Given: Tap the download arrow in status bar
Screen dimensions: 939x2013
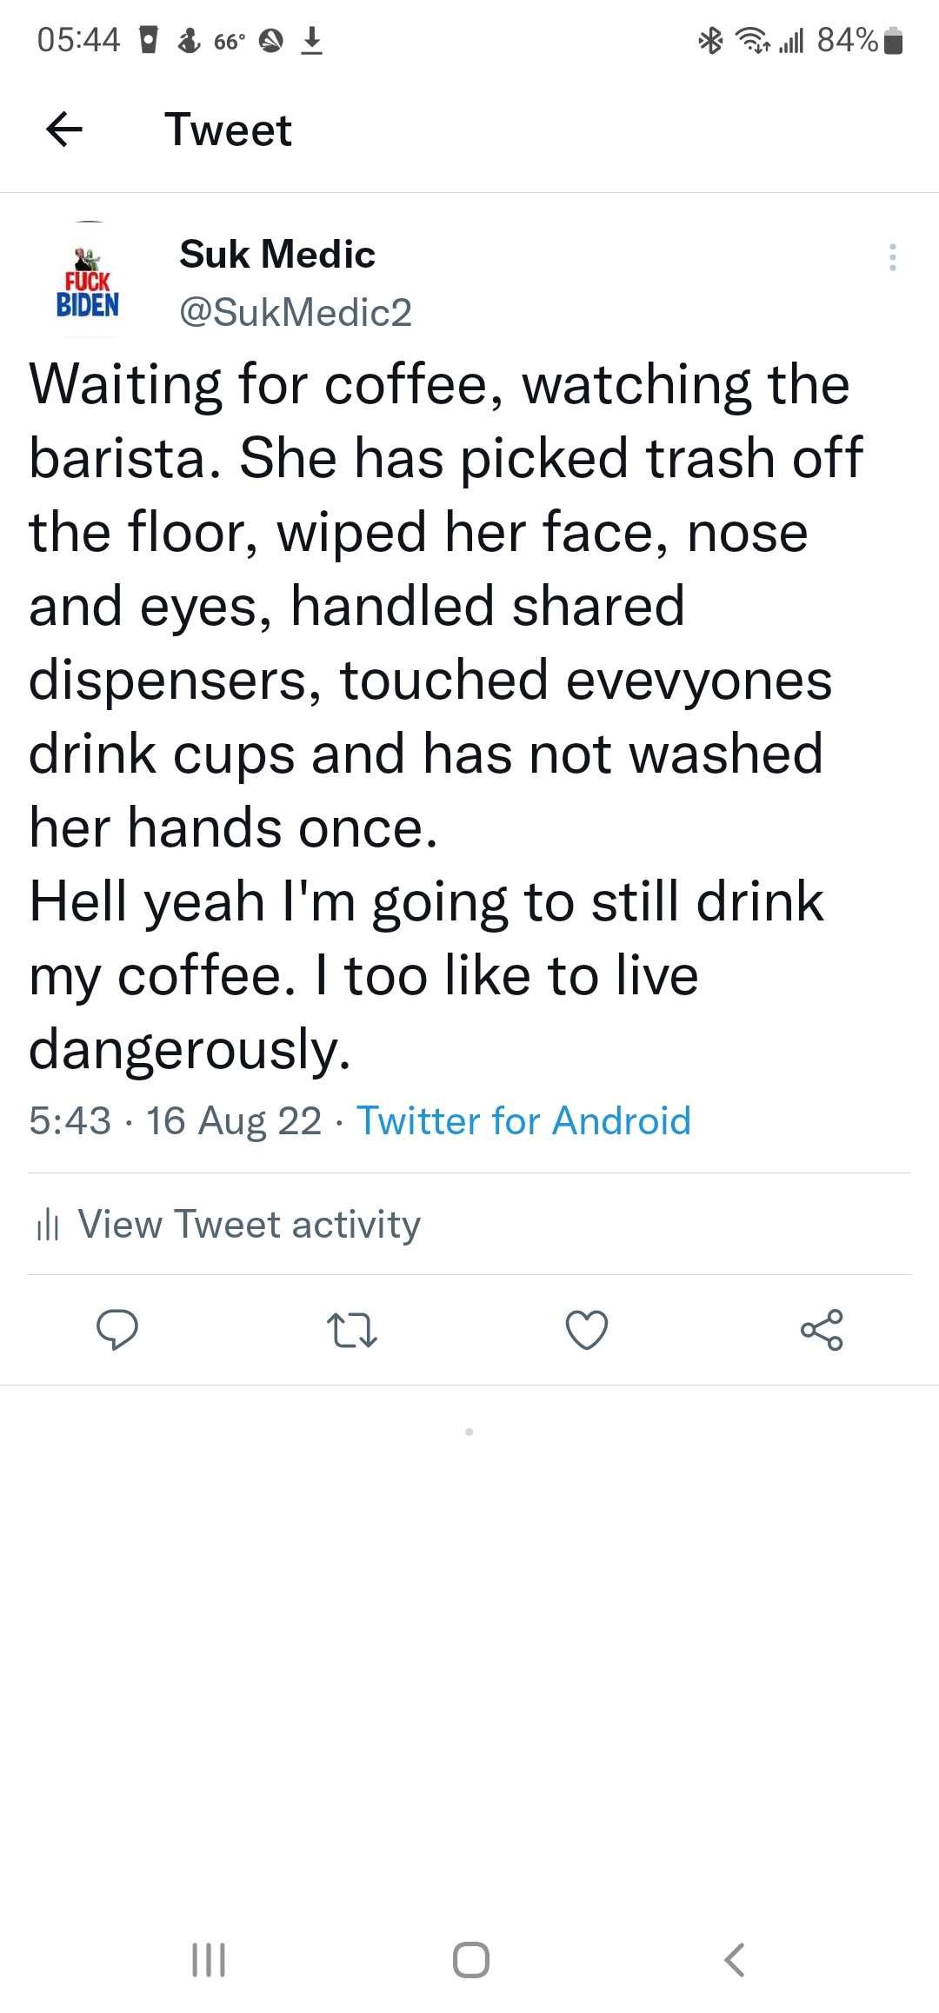Looking at the screenshot, I should click(312, 40).
